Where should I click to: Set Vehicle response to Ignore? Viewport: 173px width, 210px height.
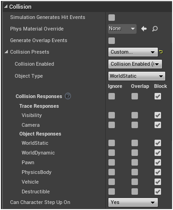112,182
